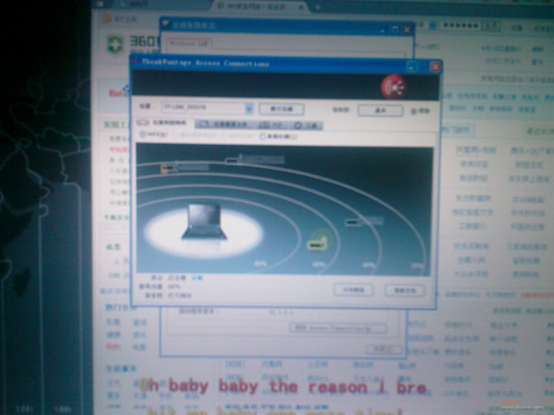Click the left button below the network map
The height and width of the screenshot is (415, 554).
click(x=354, y=290)
